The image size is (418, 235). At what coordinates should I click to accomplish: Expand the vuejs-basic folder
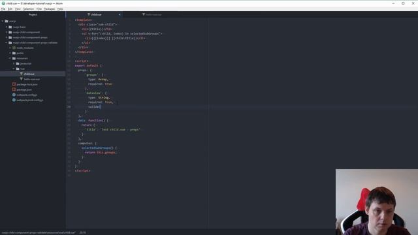click(x=7, y=27)
